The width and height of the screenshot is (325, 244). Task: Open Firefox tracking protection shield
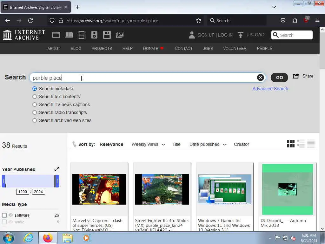(52, 21)
